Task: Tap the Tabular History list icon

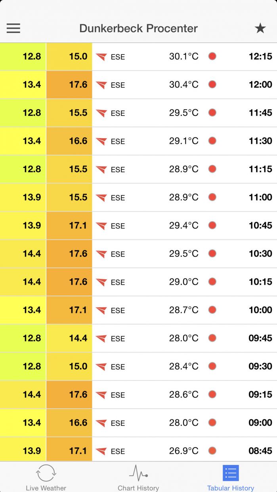Action: point(231,473)
